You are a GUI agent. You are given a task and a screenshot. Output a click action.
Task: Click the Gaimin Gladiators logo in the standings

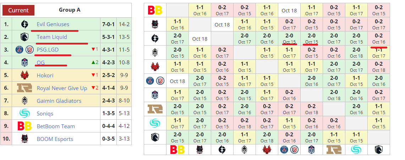(24, 101)
